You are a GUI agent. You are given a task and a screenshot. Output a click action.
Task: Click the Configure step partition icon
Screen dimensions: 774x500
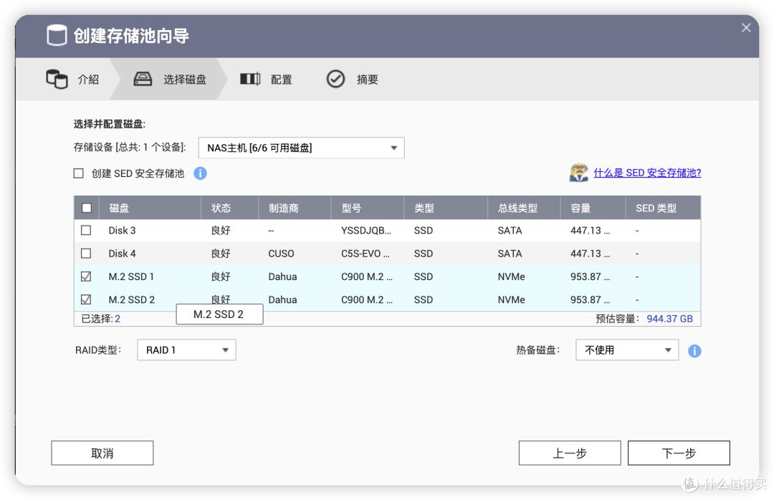[250, 79]
